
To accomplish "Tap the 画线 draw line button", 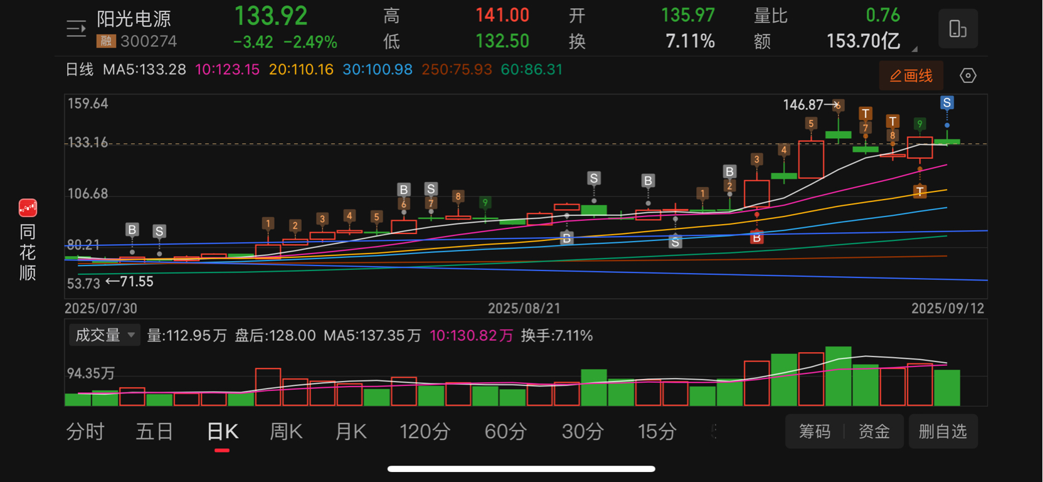I will point(911,76).
